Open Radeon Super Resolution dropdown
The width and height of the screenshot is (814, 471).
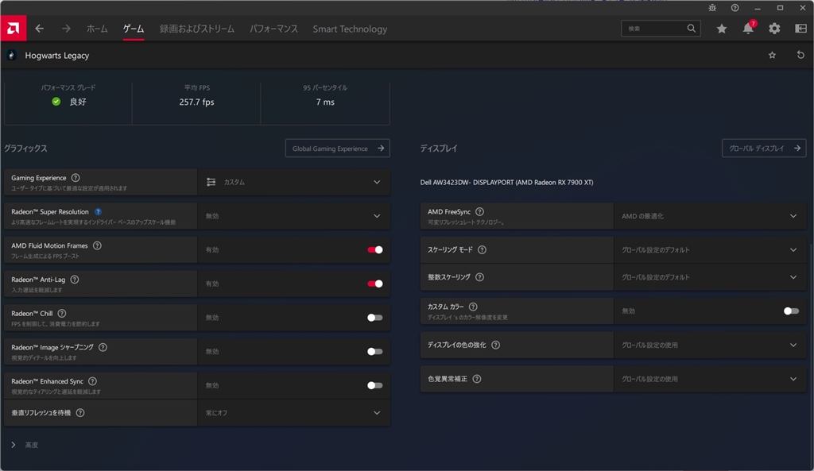(x=293, y=216)
